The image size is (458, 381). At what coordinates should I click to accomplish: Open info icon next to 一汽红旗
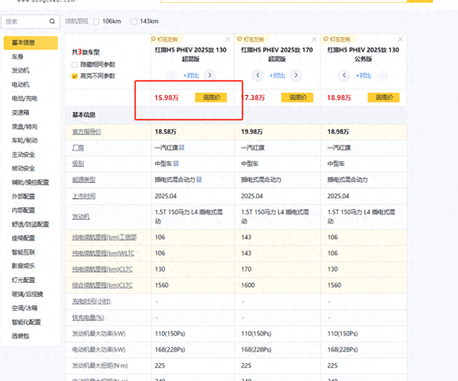point(182,148)
